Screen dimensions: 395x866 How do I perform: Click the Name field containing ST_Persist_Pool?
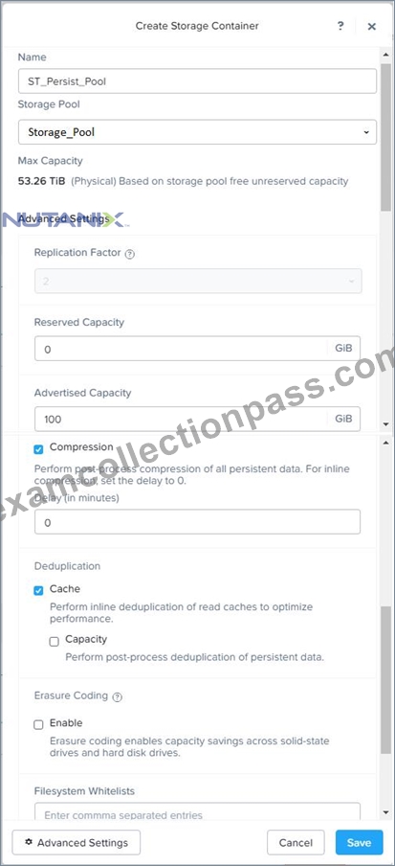point(197,81)
